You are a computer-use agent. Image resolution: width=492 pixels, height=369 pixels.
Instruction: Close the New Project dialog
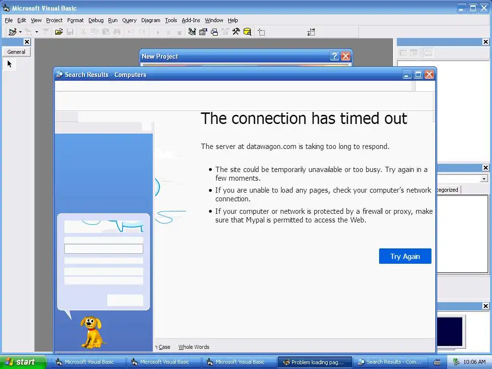[x=345, y=56]
